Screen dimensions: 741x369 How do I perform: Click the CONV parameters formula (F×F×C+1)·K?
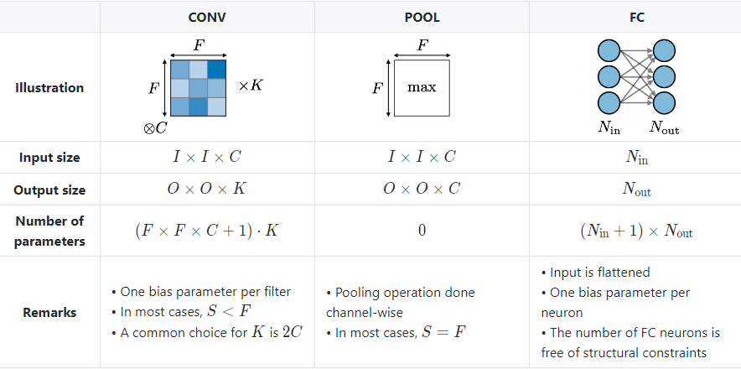click(207, 231)
